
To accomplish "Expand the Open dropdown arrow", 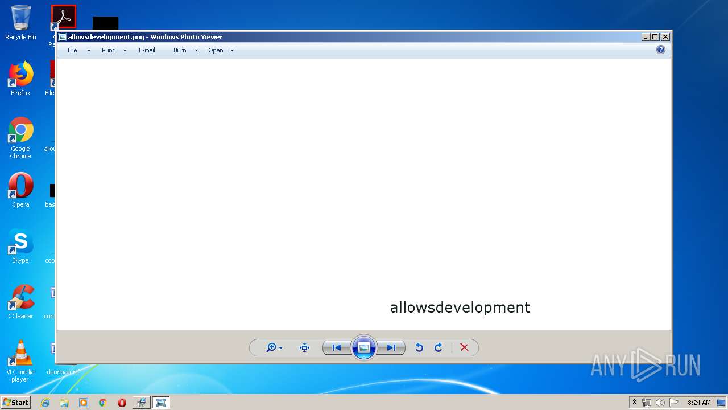I will pyautogui.click(x=232, y=50).
